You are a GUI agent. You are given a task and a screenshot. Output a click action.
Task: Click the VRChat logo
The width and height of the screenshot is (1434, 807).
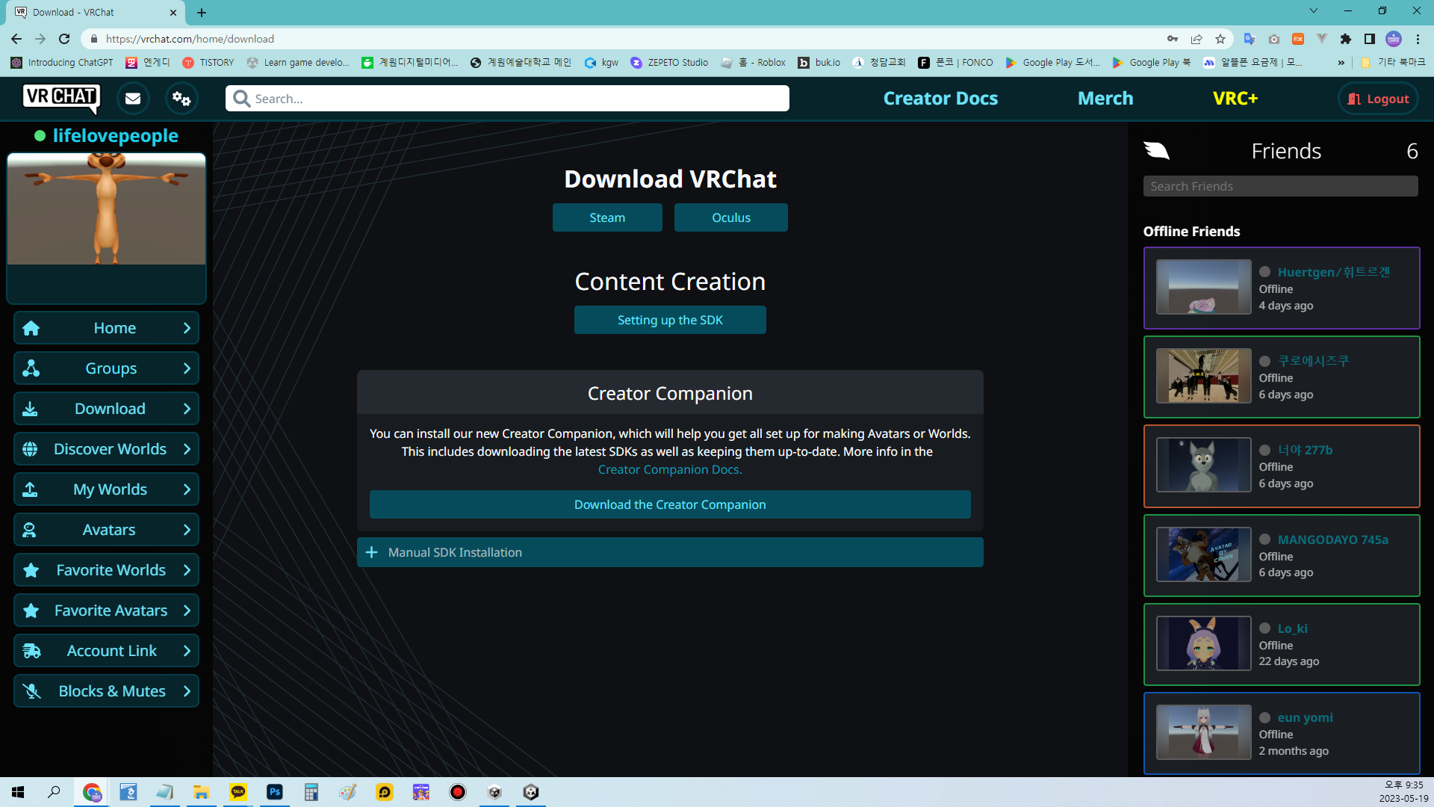(61, 98)
